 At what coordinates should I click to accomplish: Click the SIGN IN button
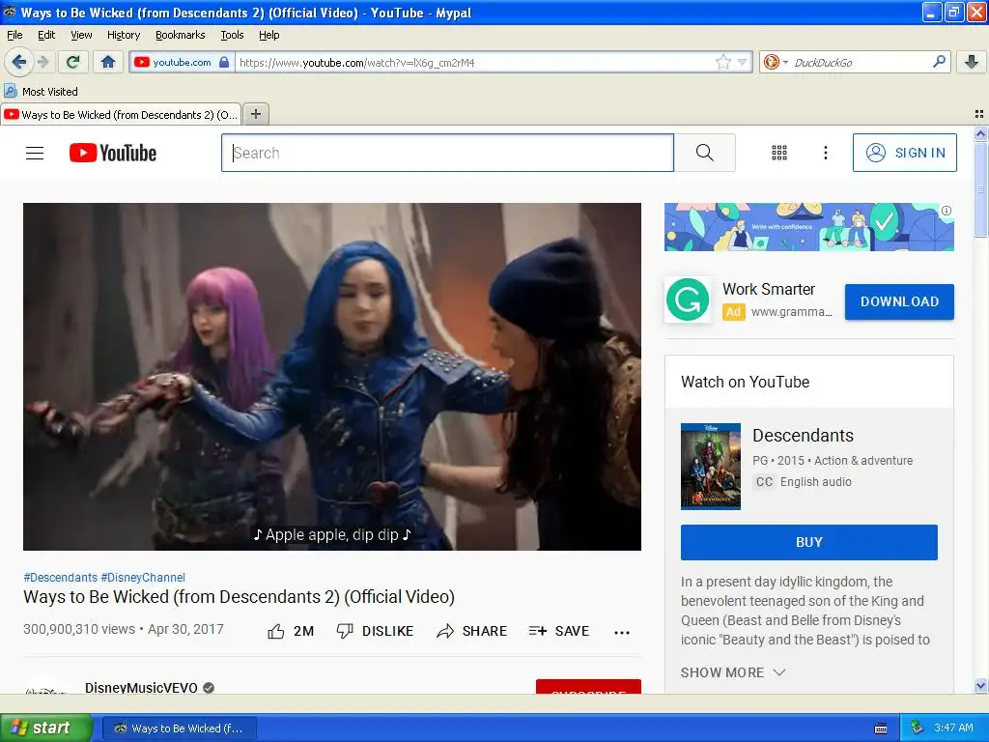pos(904,153)
